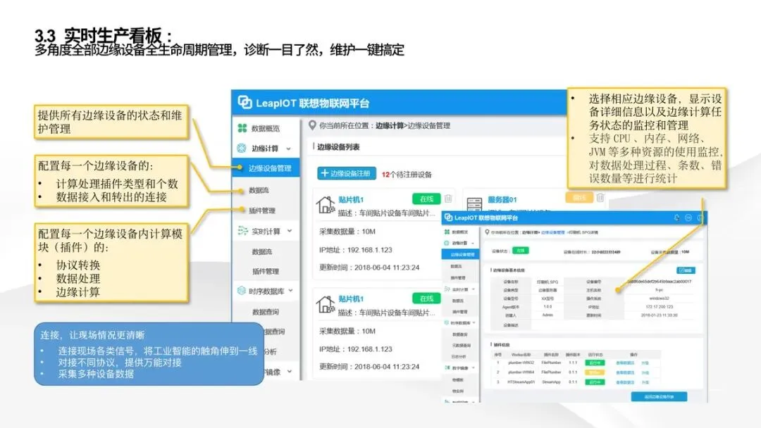Open 元数据查询 in front window sidebar
The image size is (761, 428).
(x=461, y=346)
